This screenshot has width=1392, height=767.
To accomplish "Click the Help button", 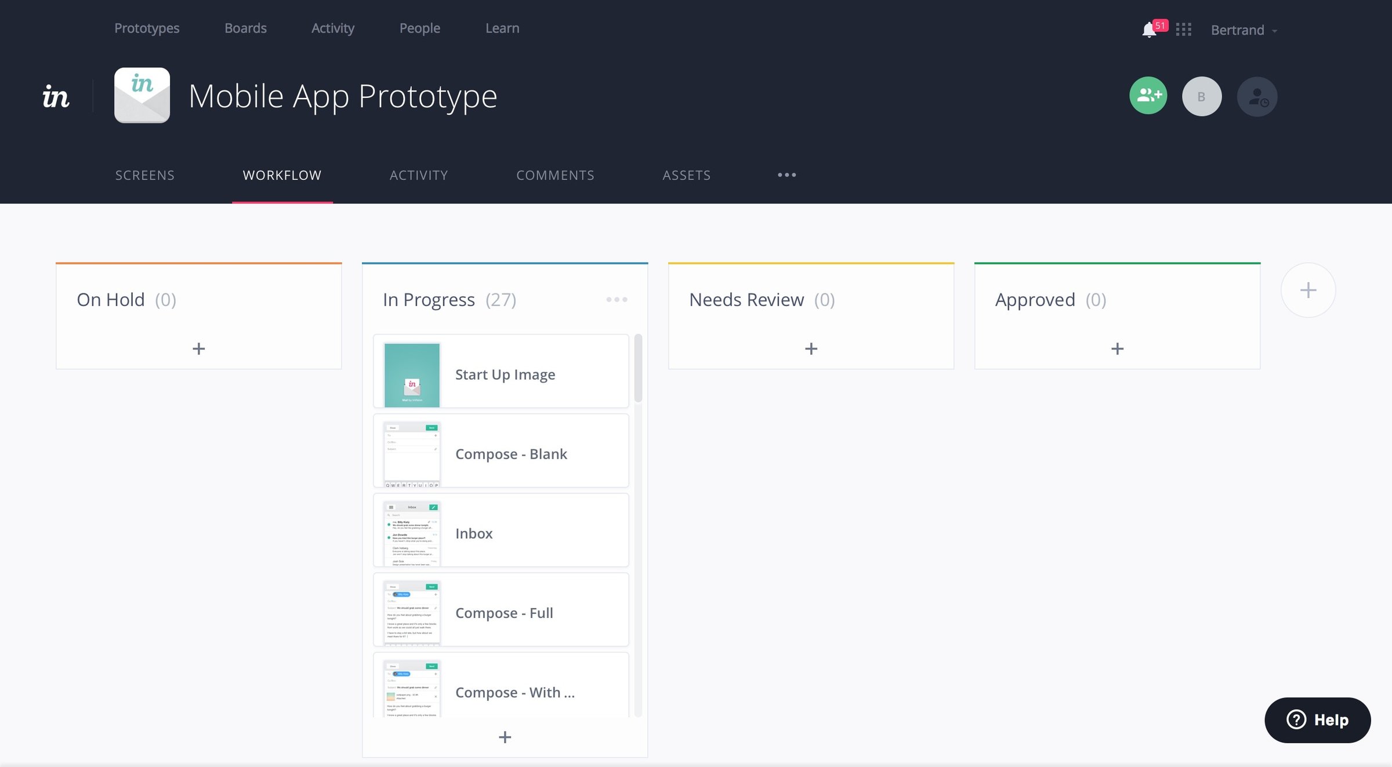I will (1317, 719).
